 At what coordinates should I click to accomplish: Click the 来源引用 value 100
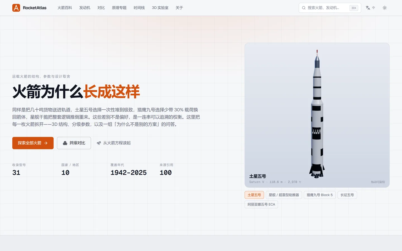(x=166, y=173)
